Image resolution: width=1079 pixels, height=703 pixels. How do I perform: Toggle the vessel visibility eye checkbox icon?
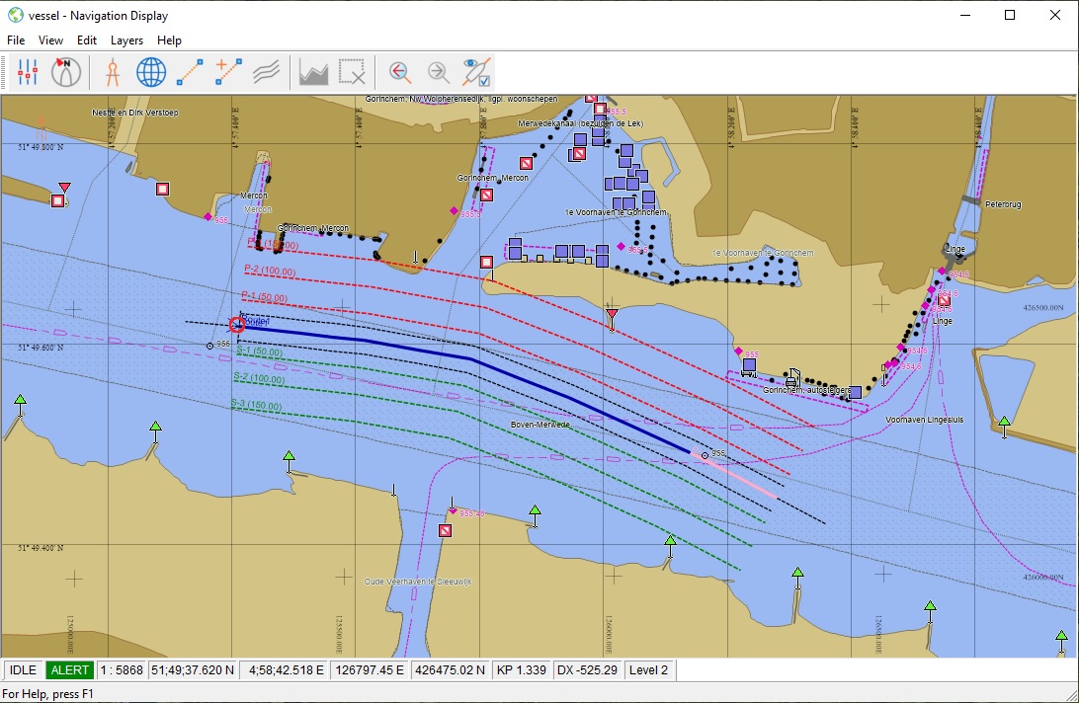click(477, 72)
